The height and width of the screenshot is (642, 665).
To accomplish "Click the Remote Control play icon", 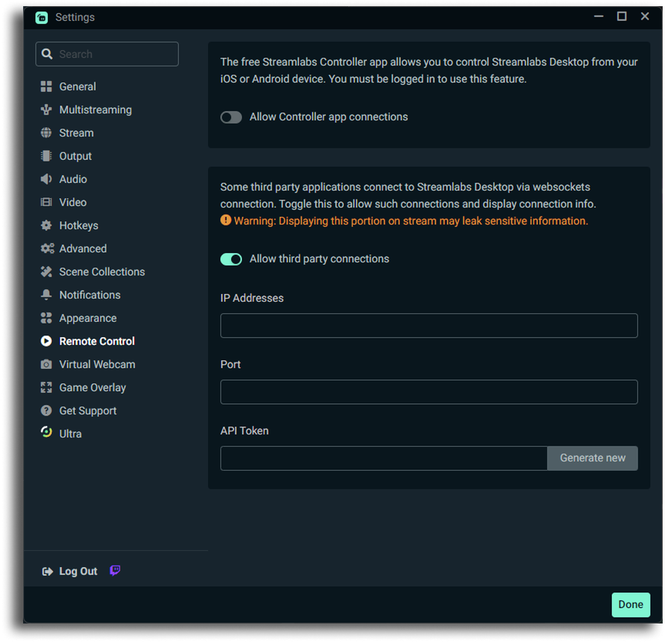I will tap(46, 341).
